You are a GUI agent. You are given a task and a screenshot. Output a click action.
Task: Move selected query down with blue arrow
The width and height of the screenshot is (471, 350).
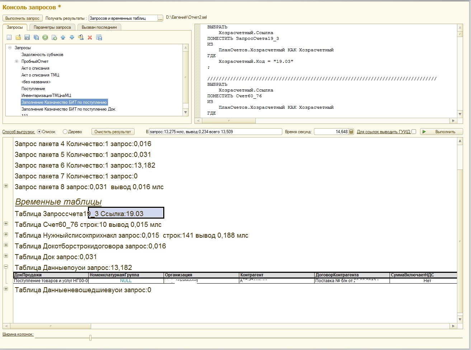72,37
